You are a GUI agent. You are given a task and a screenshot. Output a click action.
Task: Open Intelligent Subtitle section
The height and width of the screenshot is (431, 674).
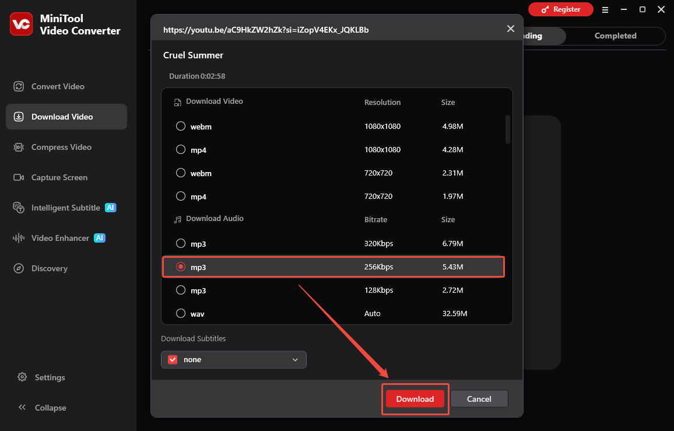pyautogui.click(x=66, y=208)
